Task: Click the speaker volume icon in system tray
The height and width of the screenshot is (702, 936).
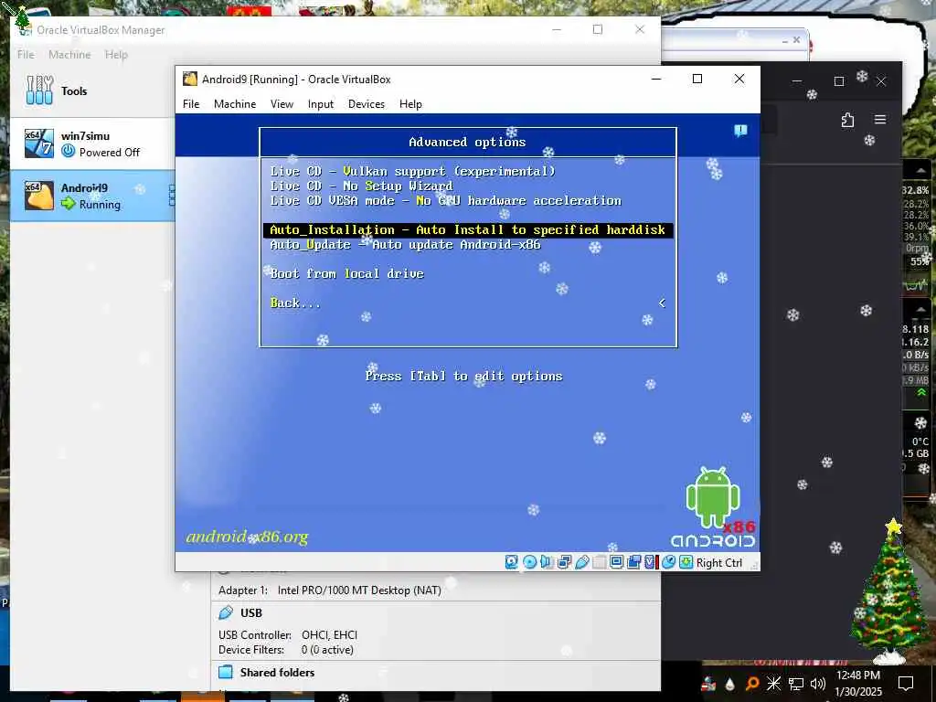Action: pyautogui.click(x=818, y=684)
